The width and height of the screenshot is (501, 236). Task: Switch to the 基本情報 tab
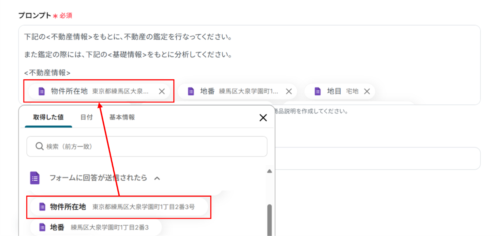122,117
